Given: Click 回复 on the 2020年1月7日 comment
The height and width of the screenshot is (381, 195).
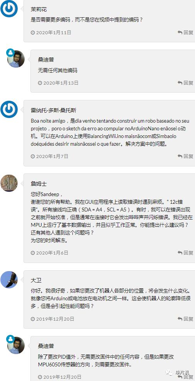Looking at the screenshot, I should pyautogui.click(x=185, y=156).
